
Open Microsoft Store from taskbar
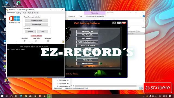coord(30,96)
